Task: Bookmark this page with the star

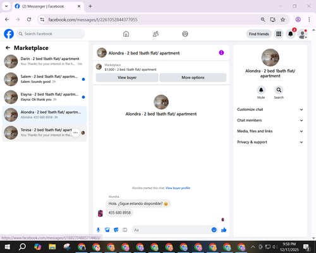Action: pos(283,20)
